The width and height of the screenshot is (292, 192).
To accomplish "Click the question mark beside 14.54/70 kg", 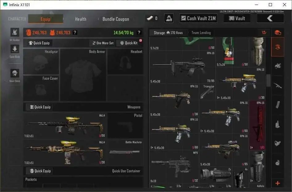I will [x=139, y=33].
